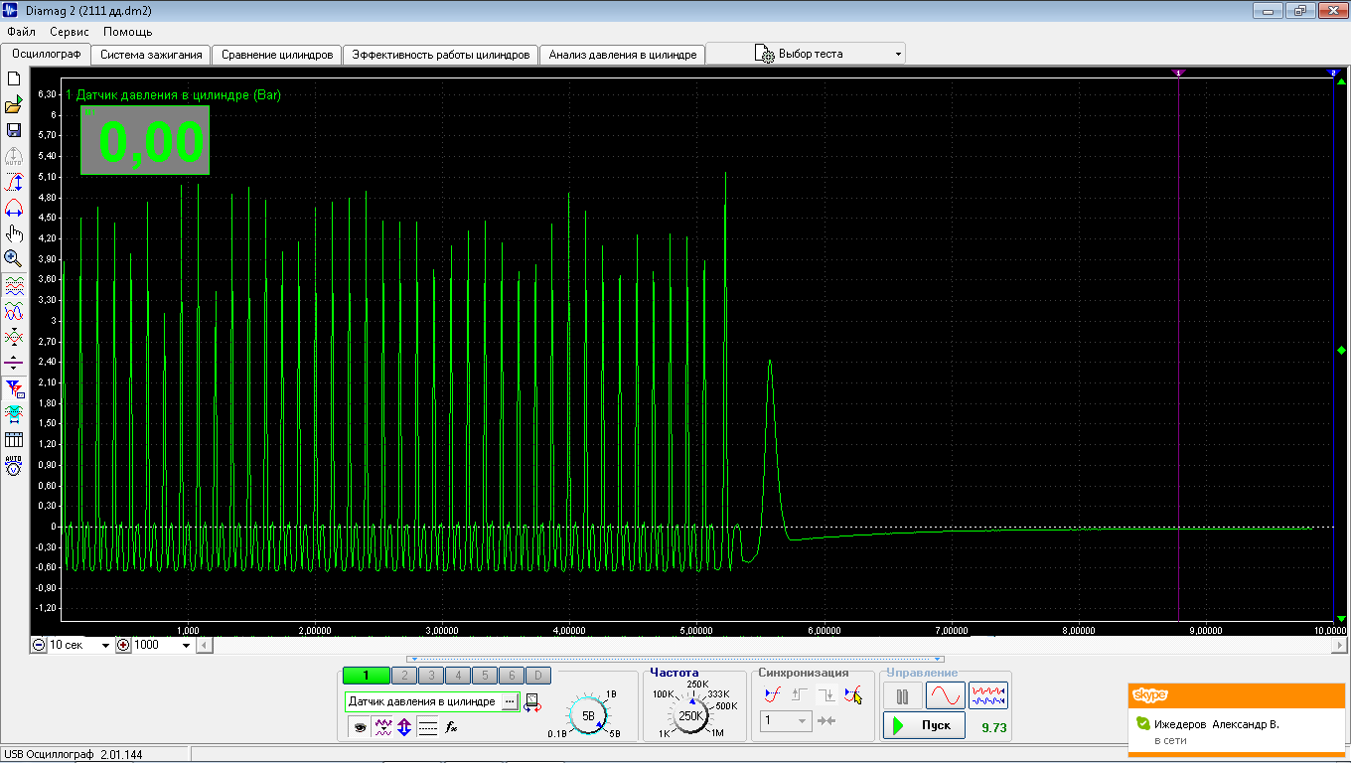
Task: Click the line style icon in channel panel
Action: point(427,727)
